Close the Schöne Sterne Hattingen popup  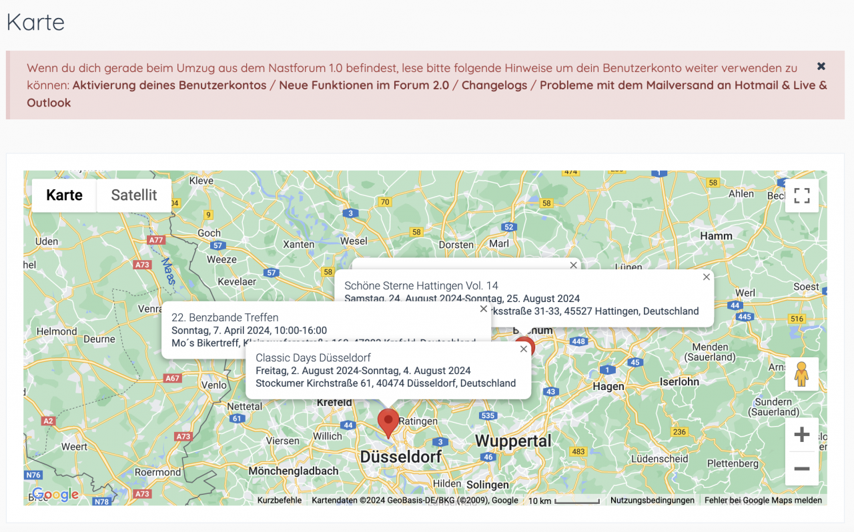click(x=706, y=277)
